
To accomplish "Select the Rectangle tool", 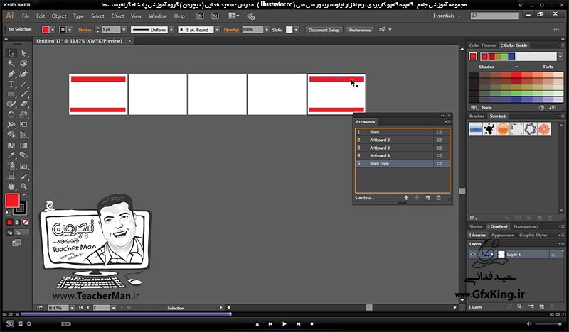I will pyautogui.click(x=11, y=94).
